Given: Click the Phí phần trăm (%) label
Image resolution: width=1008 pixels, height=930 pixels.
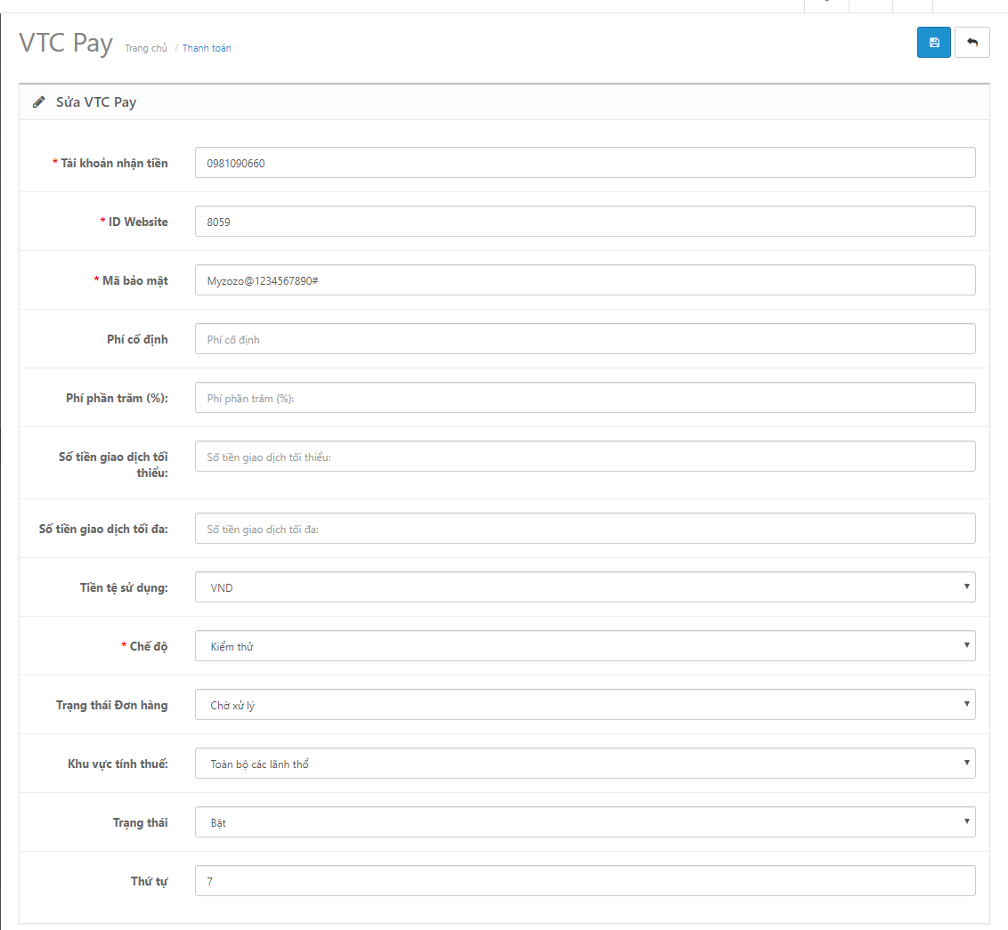Looking at the screenshot, I should pyautogui.click(x=117, y=399).
